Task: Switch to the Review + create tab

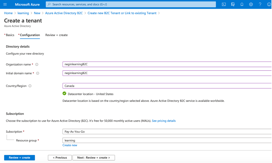Action: click(57, 35)
